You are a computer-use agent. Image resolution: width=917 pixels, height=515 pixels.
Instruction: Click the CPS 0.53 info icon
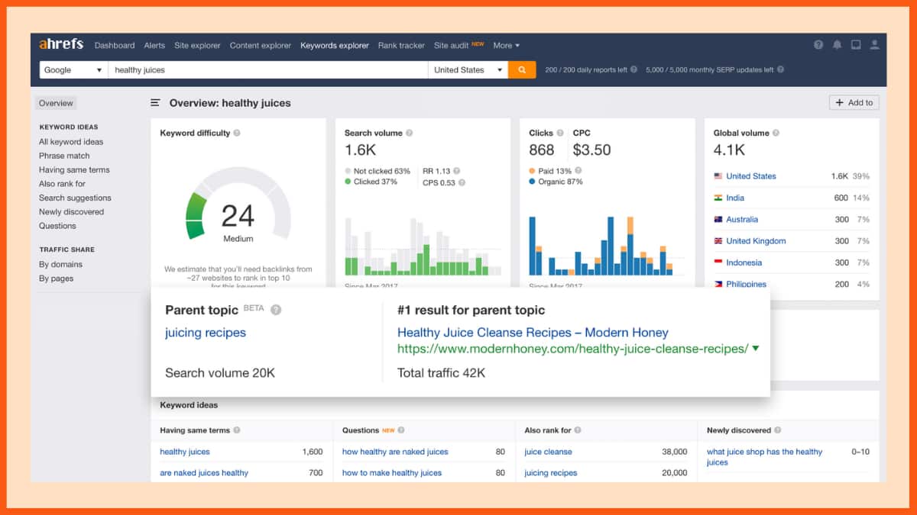(462, 182)
